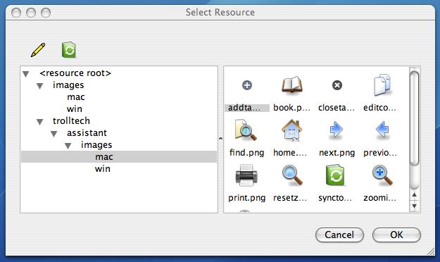This screenshot has width=440, height=262.
Task: Click the splitter handle between panes
Action: pyautogui.click(x=220, y=139)
